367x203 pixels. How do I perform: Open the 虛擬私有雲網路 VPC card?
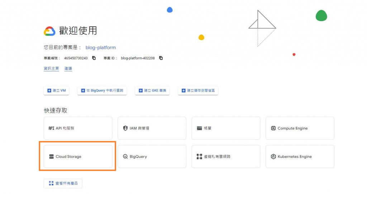[226, 157]
